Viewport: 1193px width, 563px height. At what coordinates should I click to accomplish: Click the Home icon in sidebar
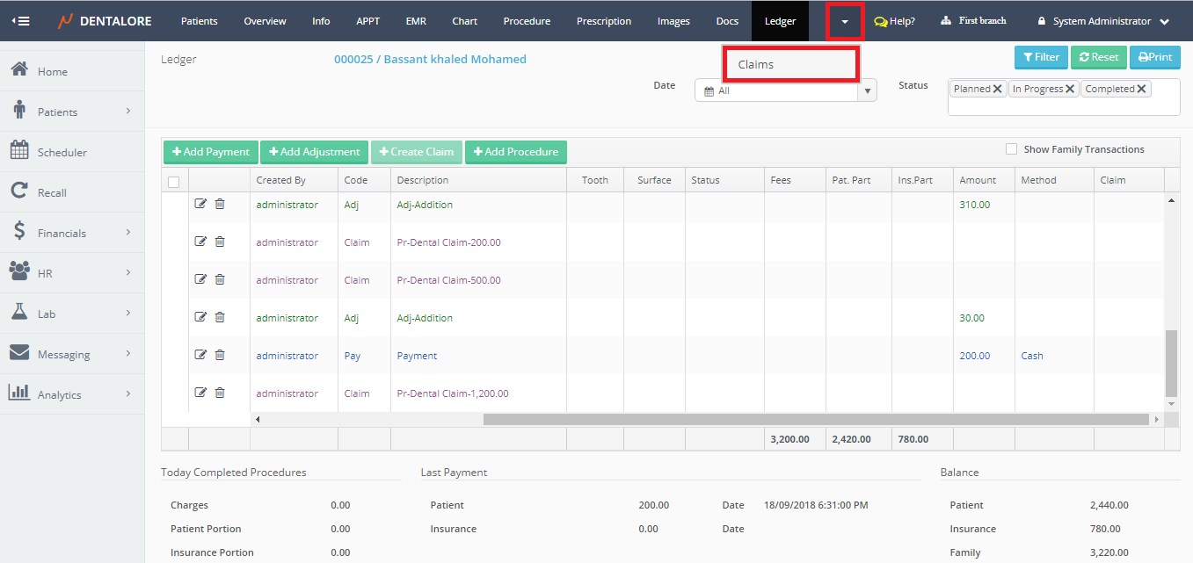pos(19,70)
